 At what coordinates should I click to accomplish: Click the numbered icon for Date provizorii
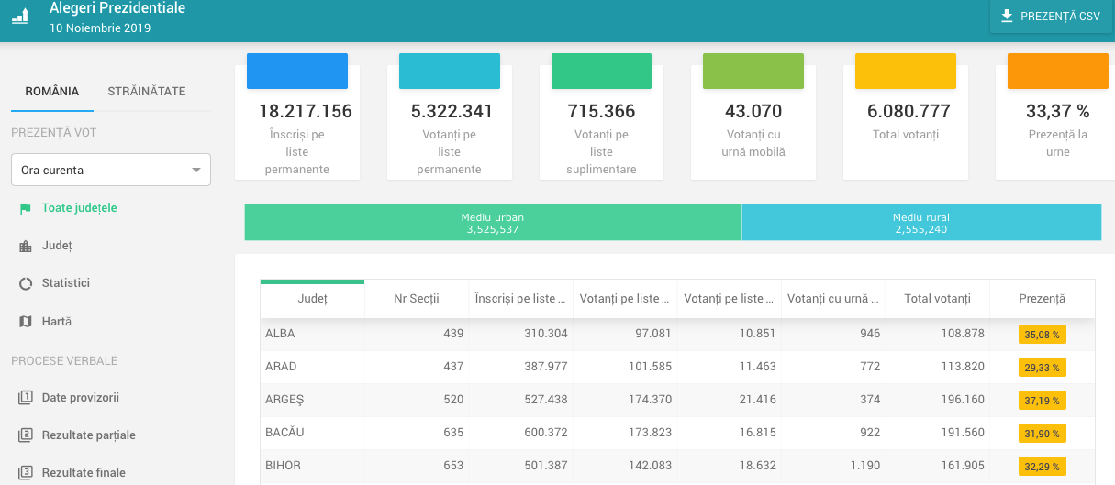click(x=26, y=398)
